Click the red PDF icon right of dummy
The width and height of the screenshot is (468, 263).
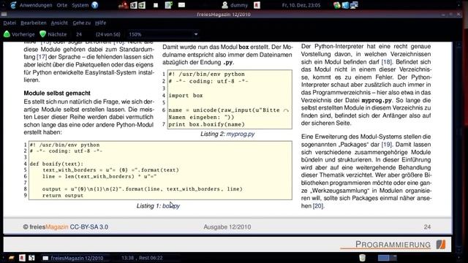click(257, 5)
